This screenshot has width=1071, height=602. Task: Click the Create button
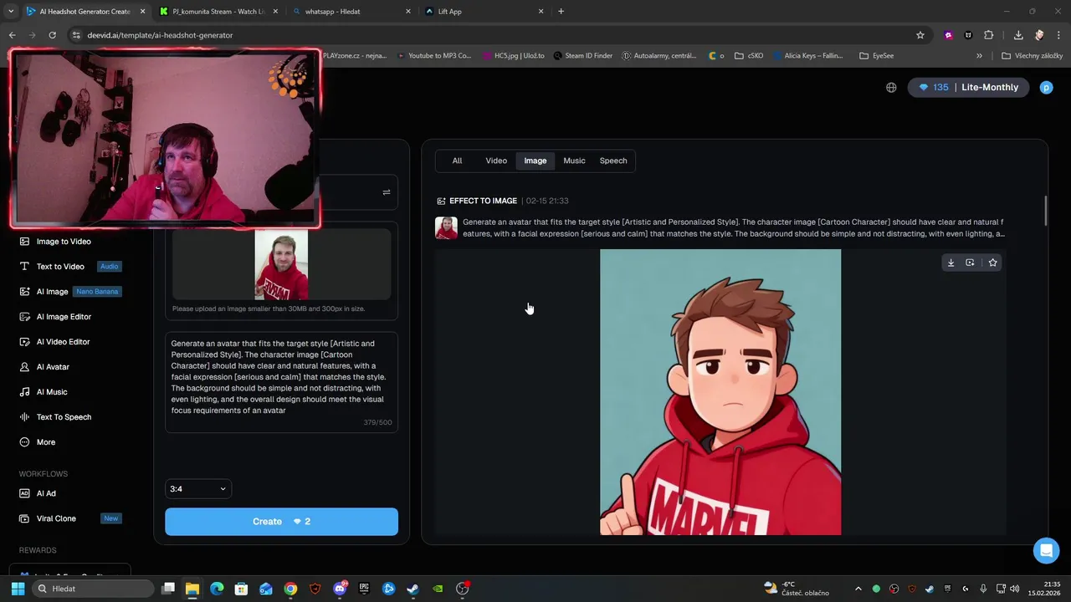click(281, 522)
